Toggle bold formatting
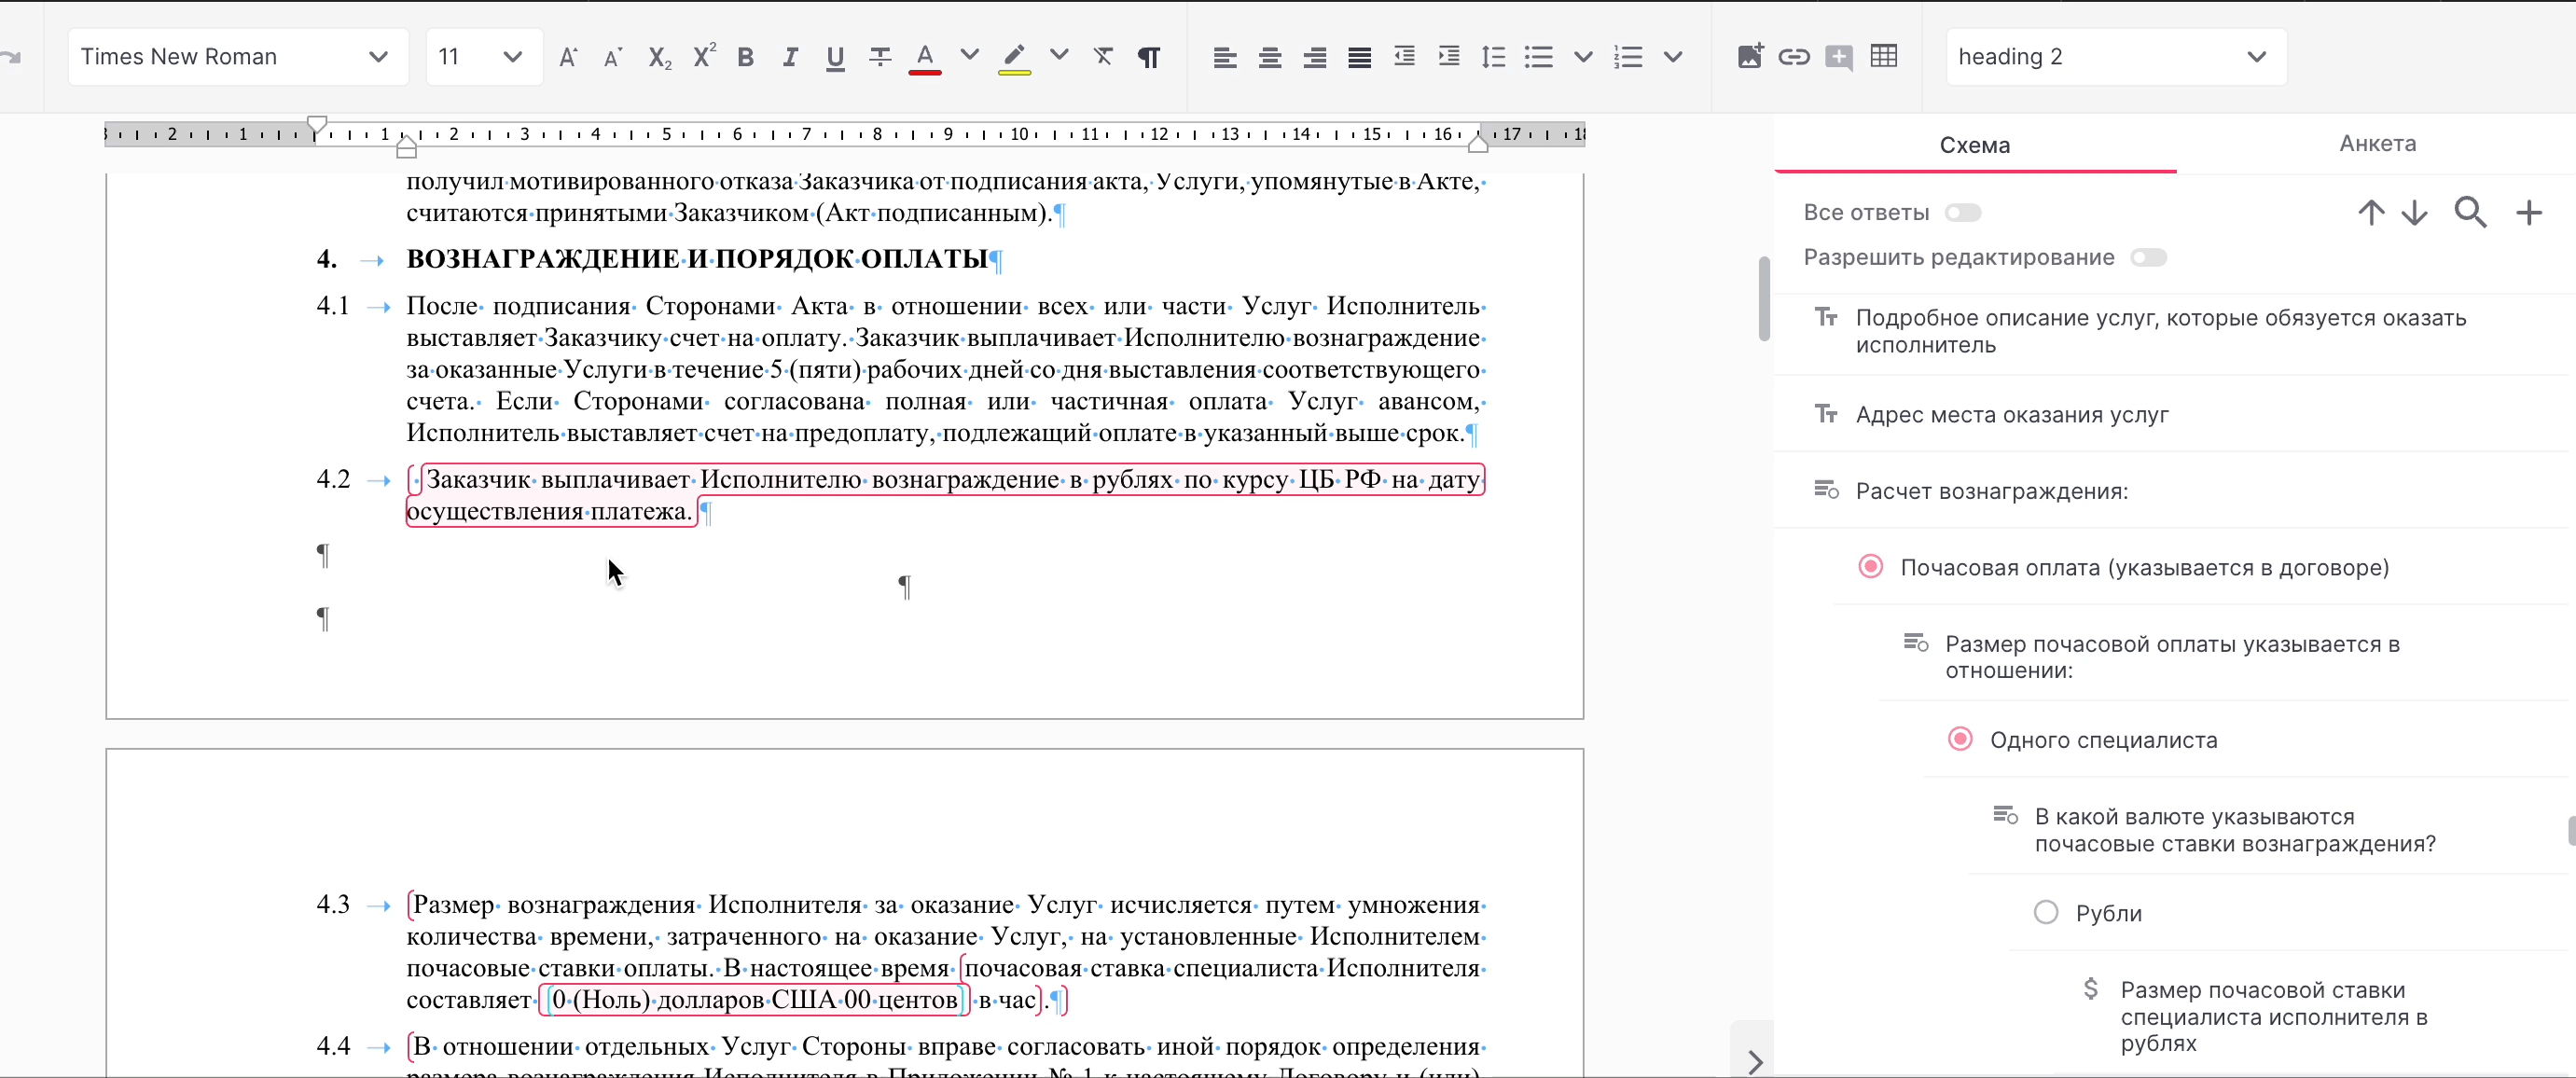This screenshot has width=2576, height=1078. coord(746,57)
